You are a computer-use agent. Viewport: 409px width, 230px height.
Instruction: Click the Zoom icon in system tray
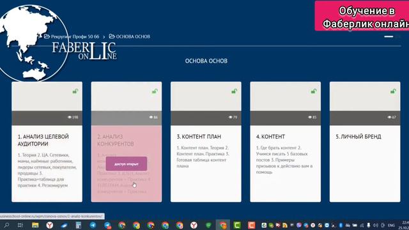(x=327, y=225)
